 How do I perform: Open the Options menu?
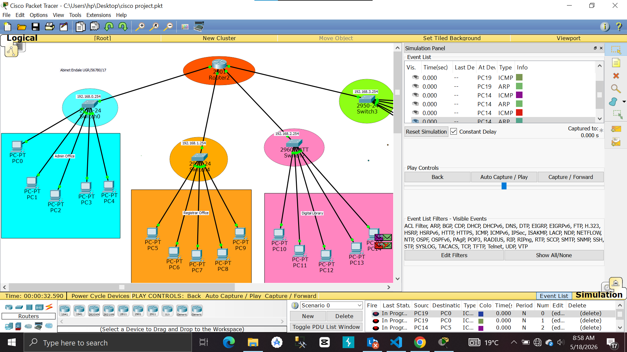click(39, 15)
